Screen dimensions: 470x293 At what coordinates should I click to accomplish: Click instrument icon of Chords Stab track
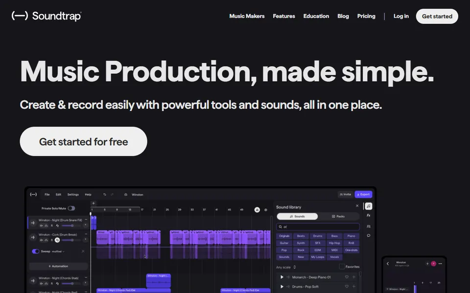click(x=33, y=281)
